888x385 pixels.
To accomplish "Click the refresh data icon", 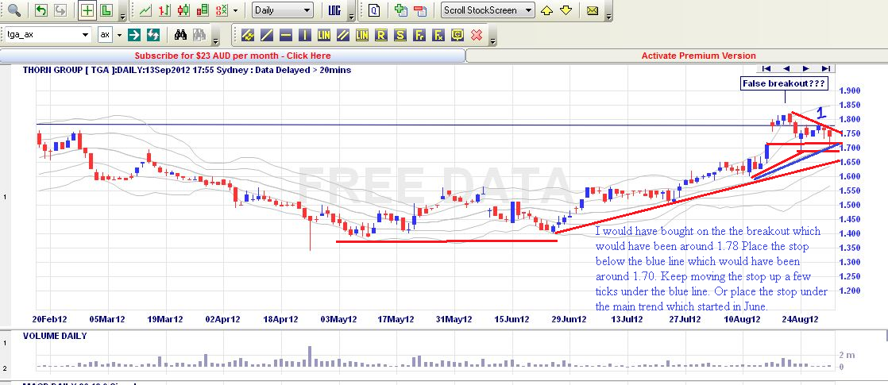I will point(153,35).
